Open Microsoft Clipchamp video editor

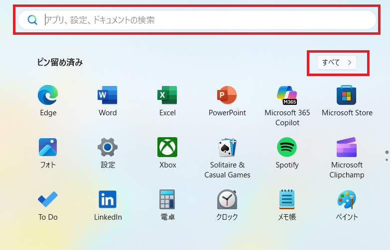point(347,147)
